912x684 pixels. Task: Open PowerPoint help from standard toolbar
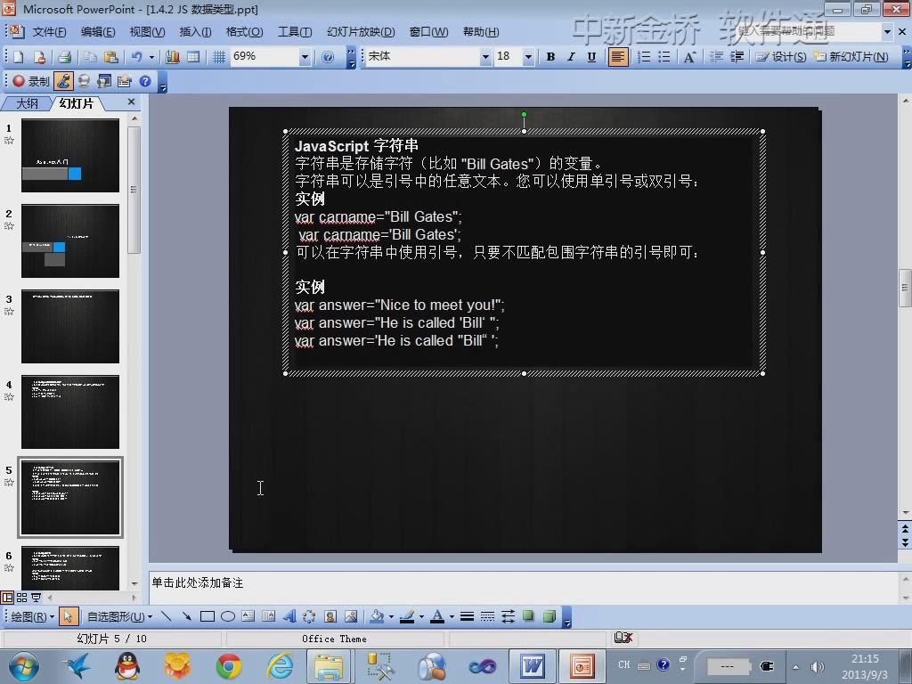click(328, 56)
